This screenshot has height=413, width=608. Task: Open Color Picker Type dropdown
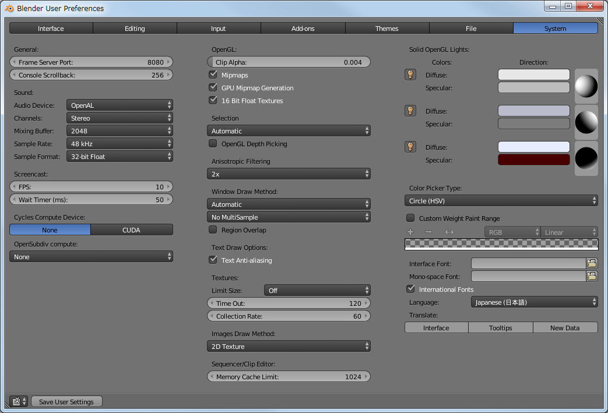pyautogui.click(x=501, y=200)
